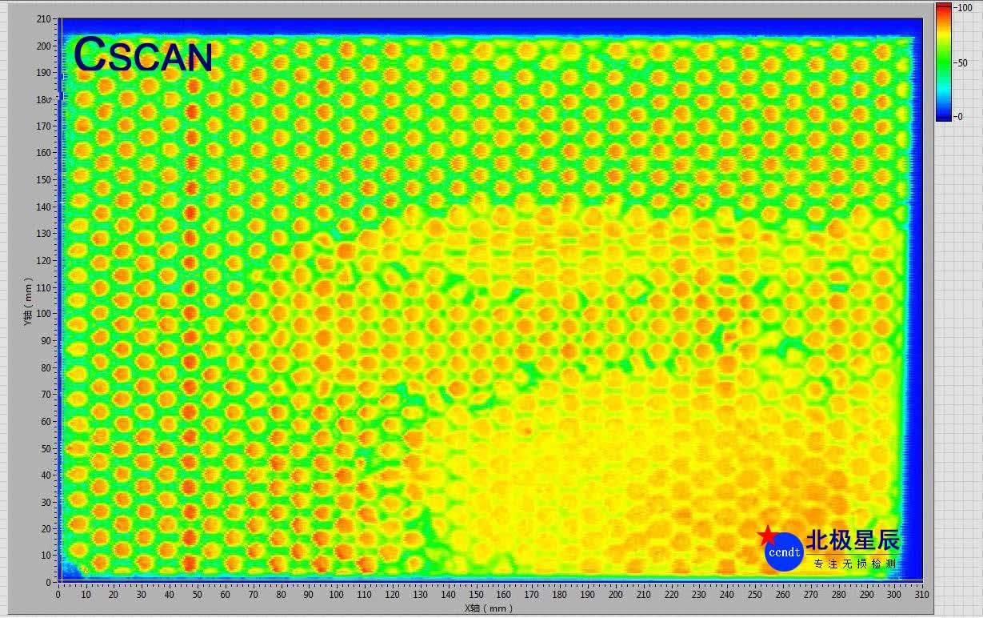This screenshot has width=983, height=618.
Task: Select the 10 tick on X axis
Action: pos(86,595)
